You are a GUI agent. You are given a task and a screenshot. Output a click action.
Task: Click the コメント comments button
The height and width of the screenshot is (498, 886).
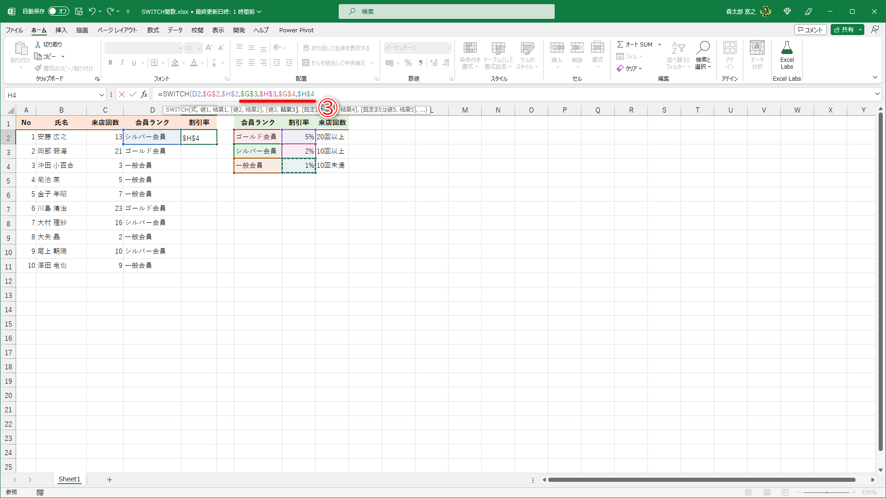point(810,30)
